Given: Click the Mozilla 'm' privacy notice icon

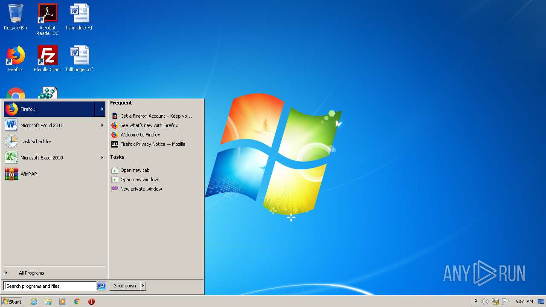Looking at the screenshot, I should click(x=114, y=144).
